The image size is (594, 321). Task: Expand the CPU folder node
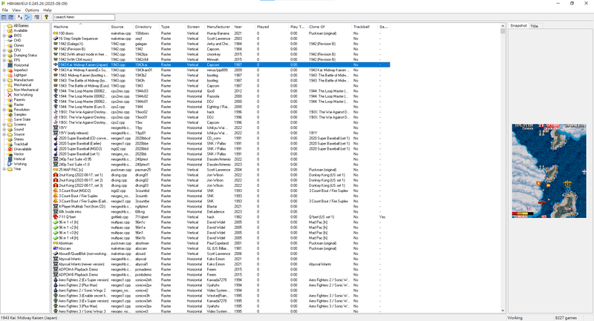pyautogui.click(x=4, y=50)
